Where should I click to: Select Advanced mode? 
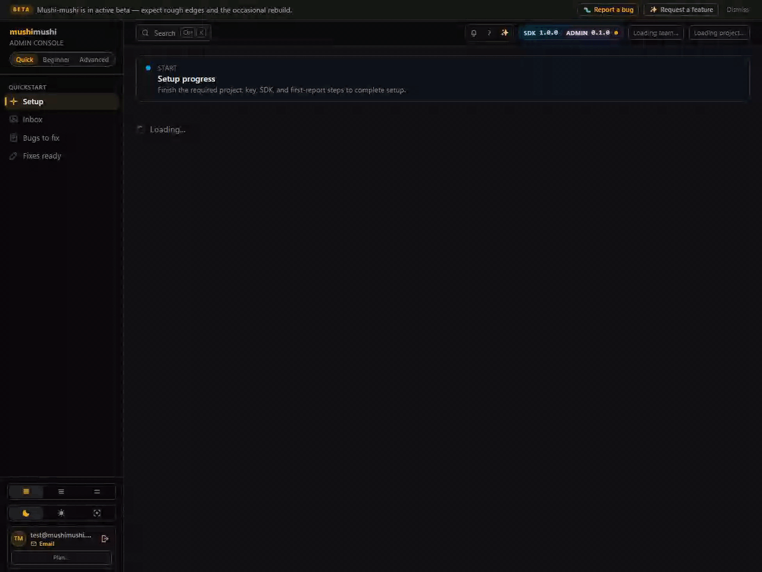(x=94, y=60)
